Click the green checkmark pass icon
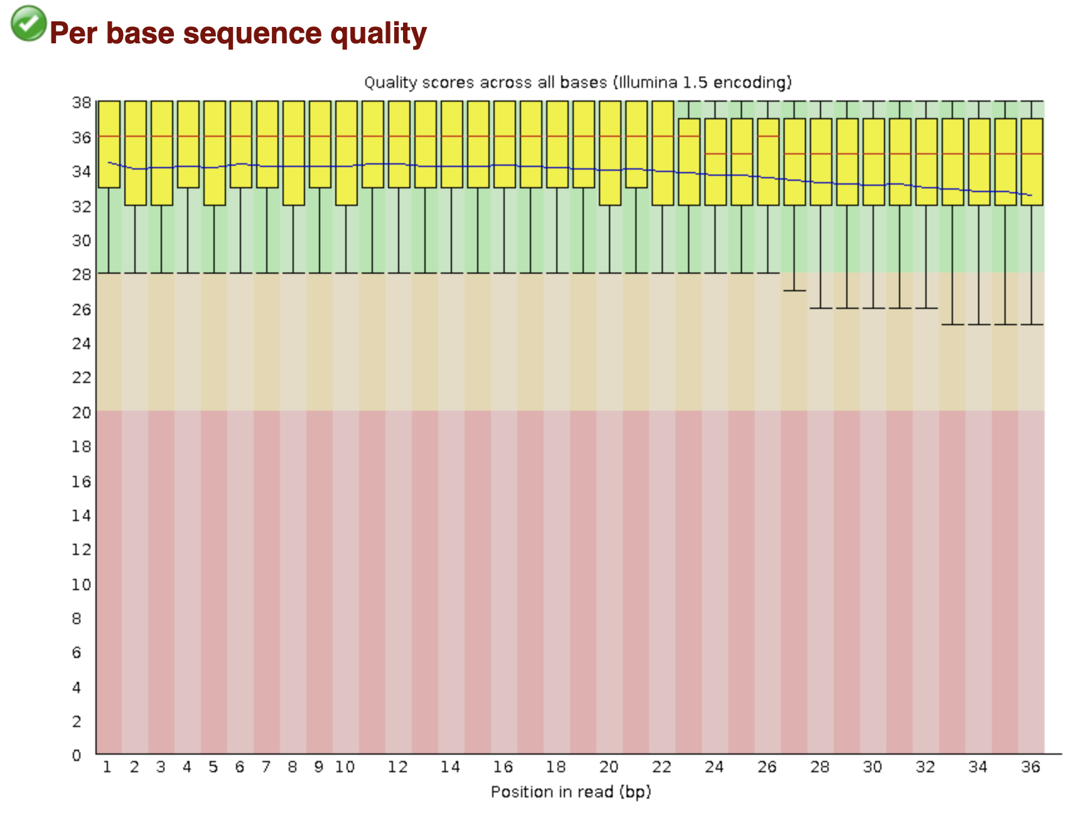Image resolution: width=1076 pixels, height=825 pixels. tap(28, 23)
